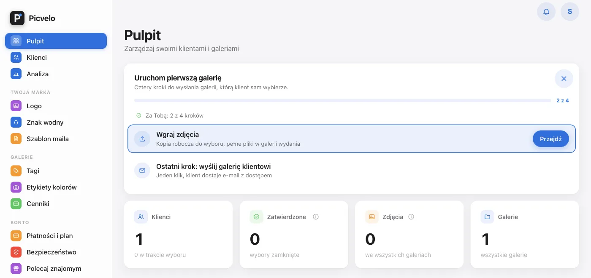
Task: Click the Przejdź button
Action: click(551, 139)
